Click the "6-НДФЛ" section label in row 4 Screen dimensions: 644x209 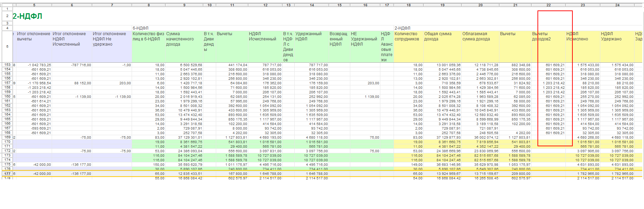tap(140, 28)
